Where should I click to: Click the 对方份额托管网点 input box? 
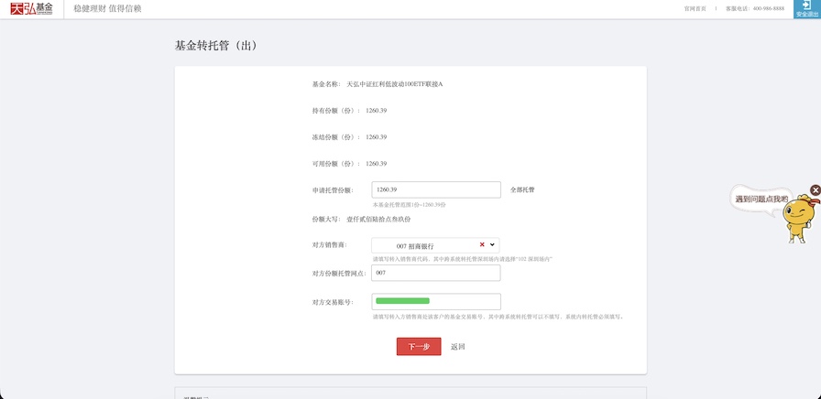[436, 273]
